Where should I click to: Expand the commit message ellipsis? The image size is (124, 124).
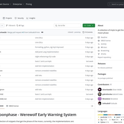pos(42,32)
